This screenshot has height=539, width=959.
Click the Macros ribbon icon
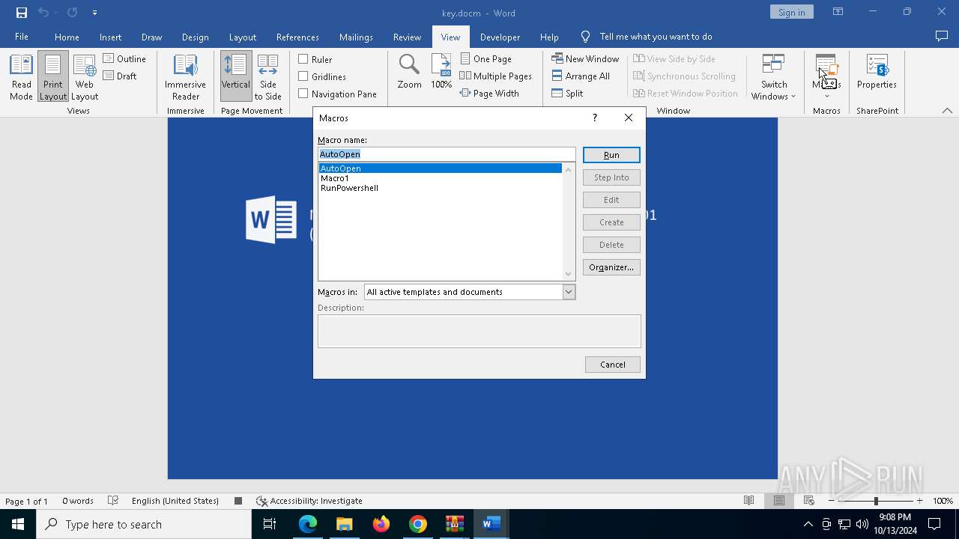click(x=826, y=66)
